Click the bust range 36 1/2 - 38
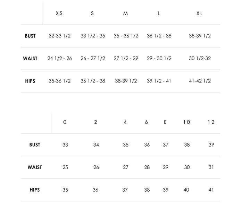The width and height of the screenshot is (250, 208). (x=159, y=36)
